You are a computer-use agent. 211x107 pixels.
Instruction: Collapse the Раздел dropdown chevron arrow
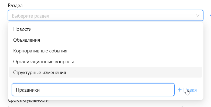(x=198, y=15)
